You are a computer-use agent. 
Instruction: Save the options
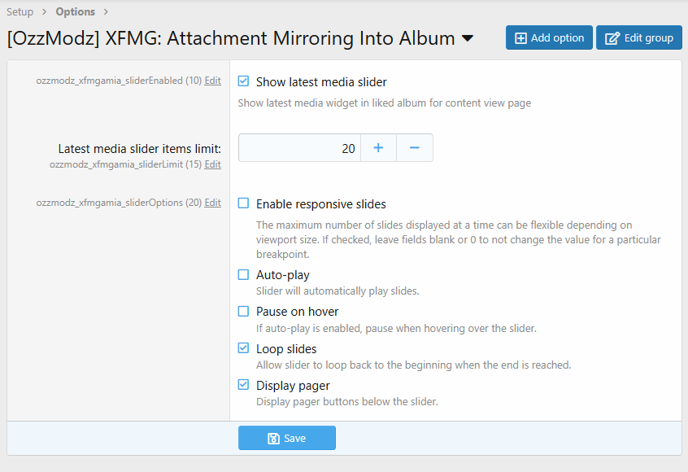(287, 438)
